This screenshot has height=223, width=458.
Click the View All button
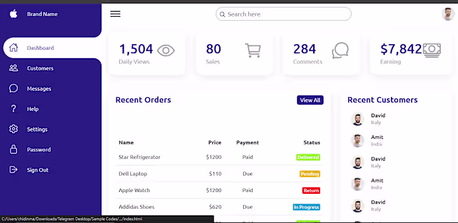(x=310, y=100)
